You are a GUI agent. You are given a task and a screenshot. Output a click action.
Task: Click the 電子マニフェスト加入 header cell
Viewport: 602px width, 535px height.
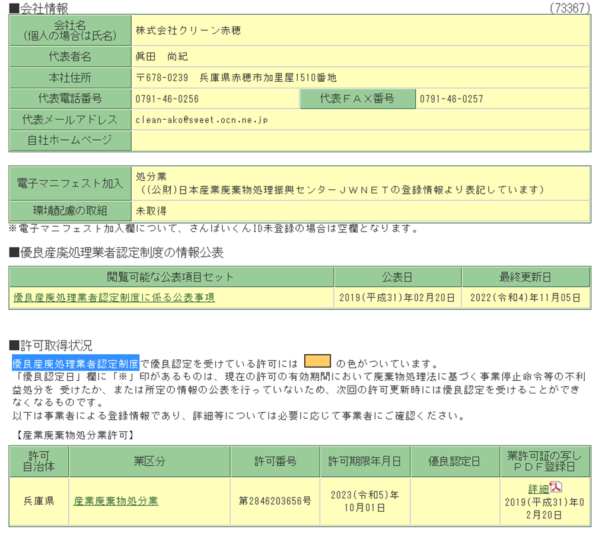point(70,183)
